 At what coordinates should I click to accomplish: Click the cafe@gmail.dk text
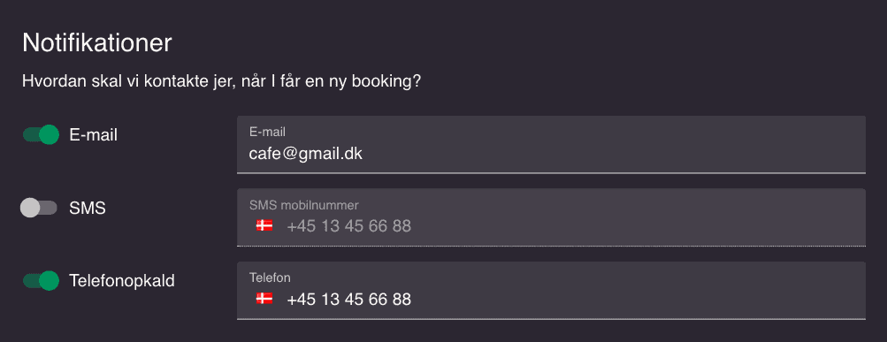tap(305, 153)
